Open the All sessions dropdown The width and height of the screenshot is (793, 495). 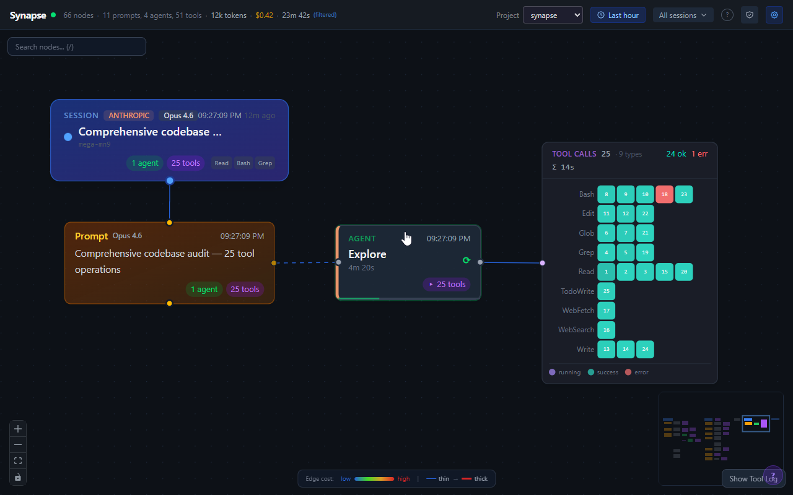[683, 14]
